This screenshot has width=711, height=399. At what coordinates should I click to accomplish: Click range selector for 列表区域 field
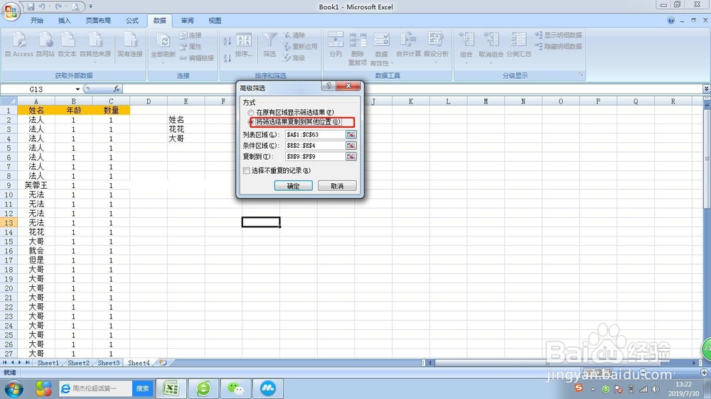[351, 134]
